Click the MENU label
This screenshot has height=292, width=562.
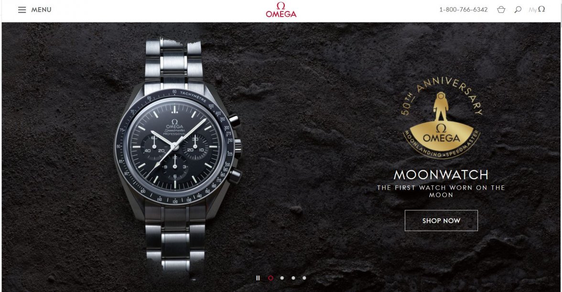41,10
